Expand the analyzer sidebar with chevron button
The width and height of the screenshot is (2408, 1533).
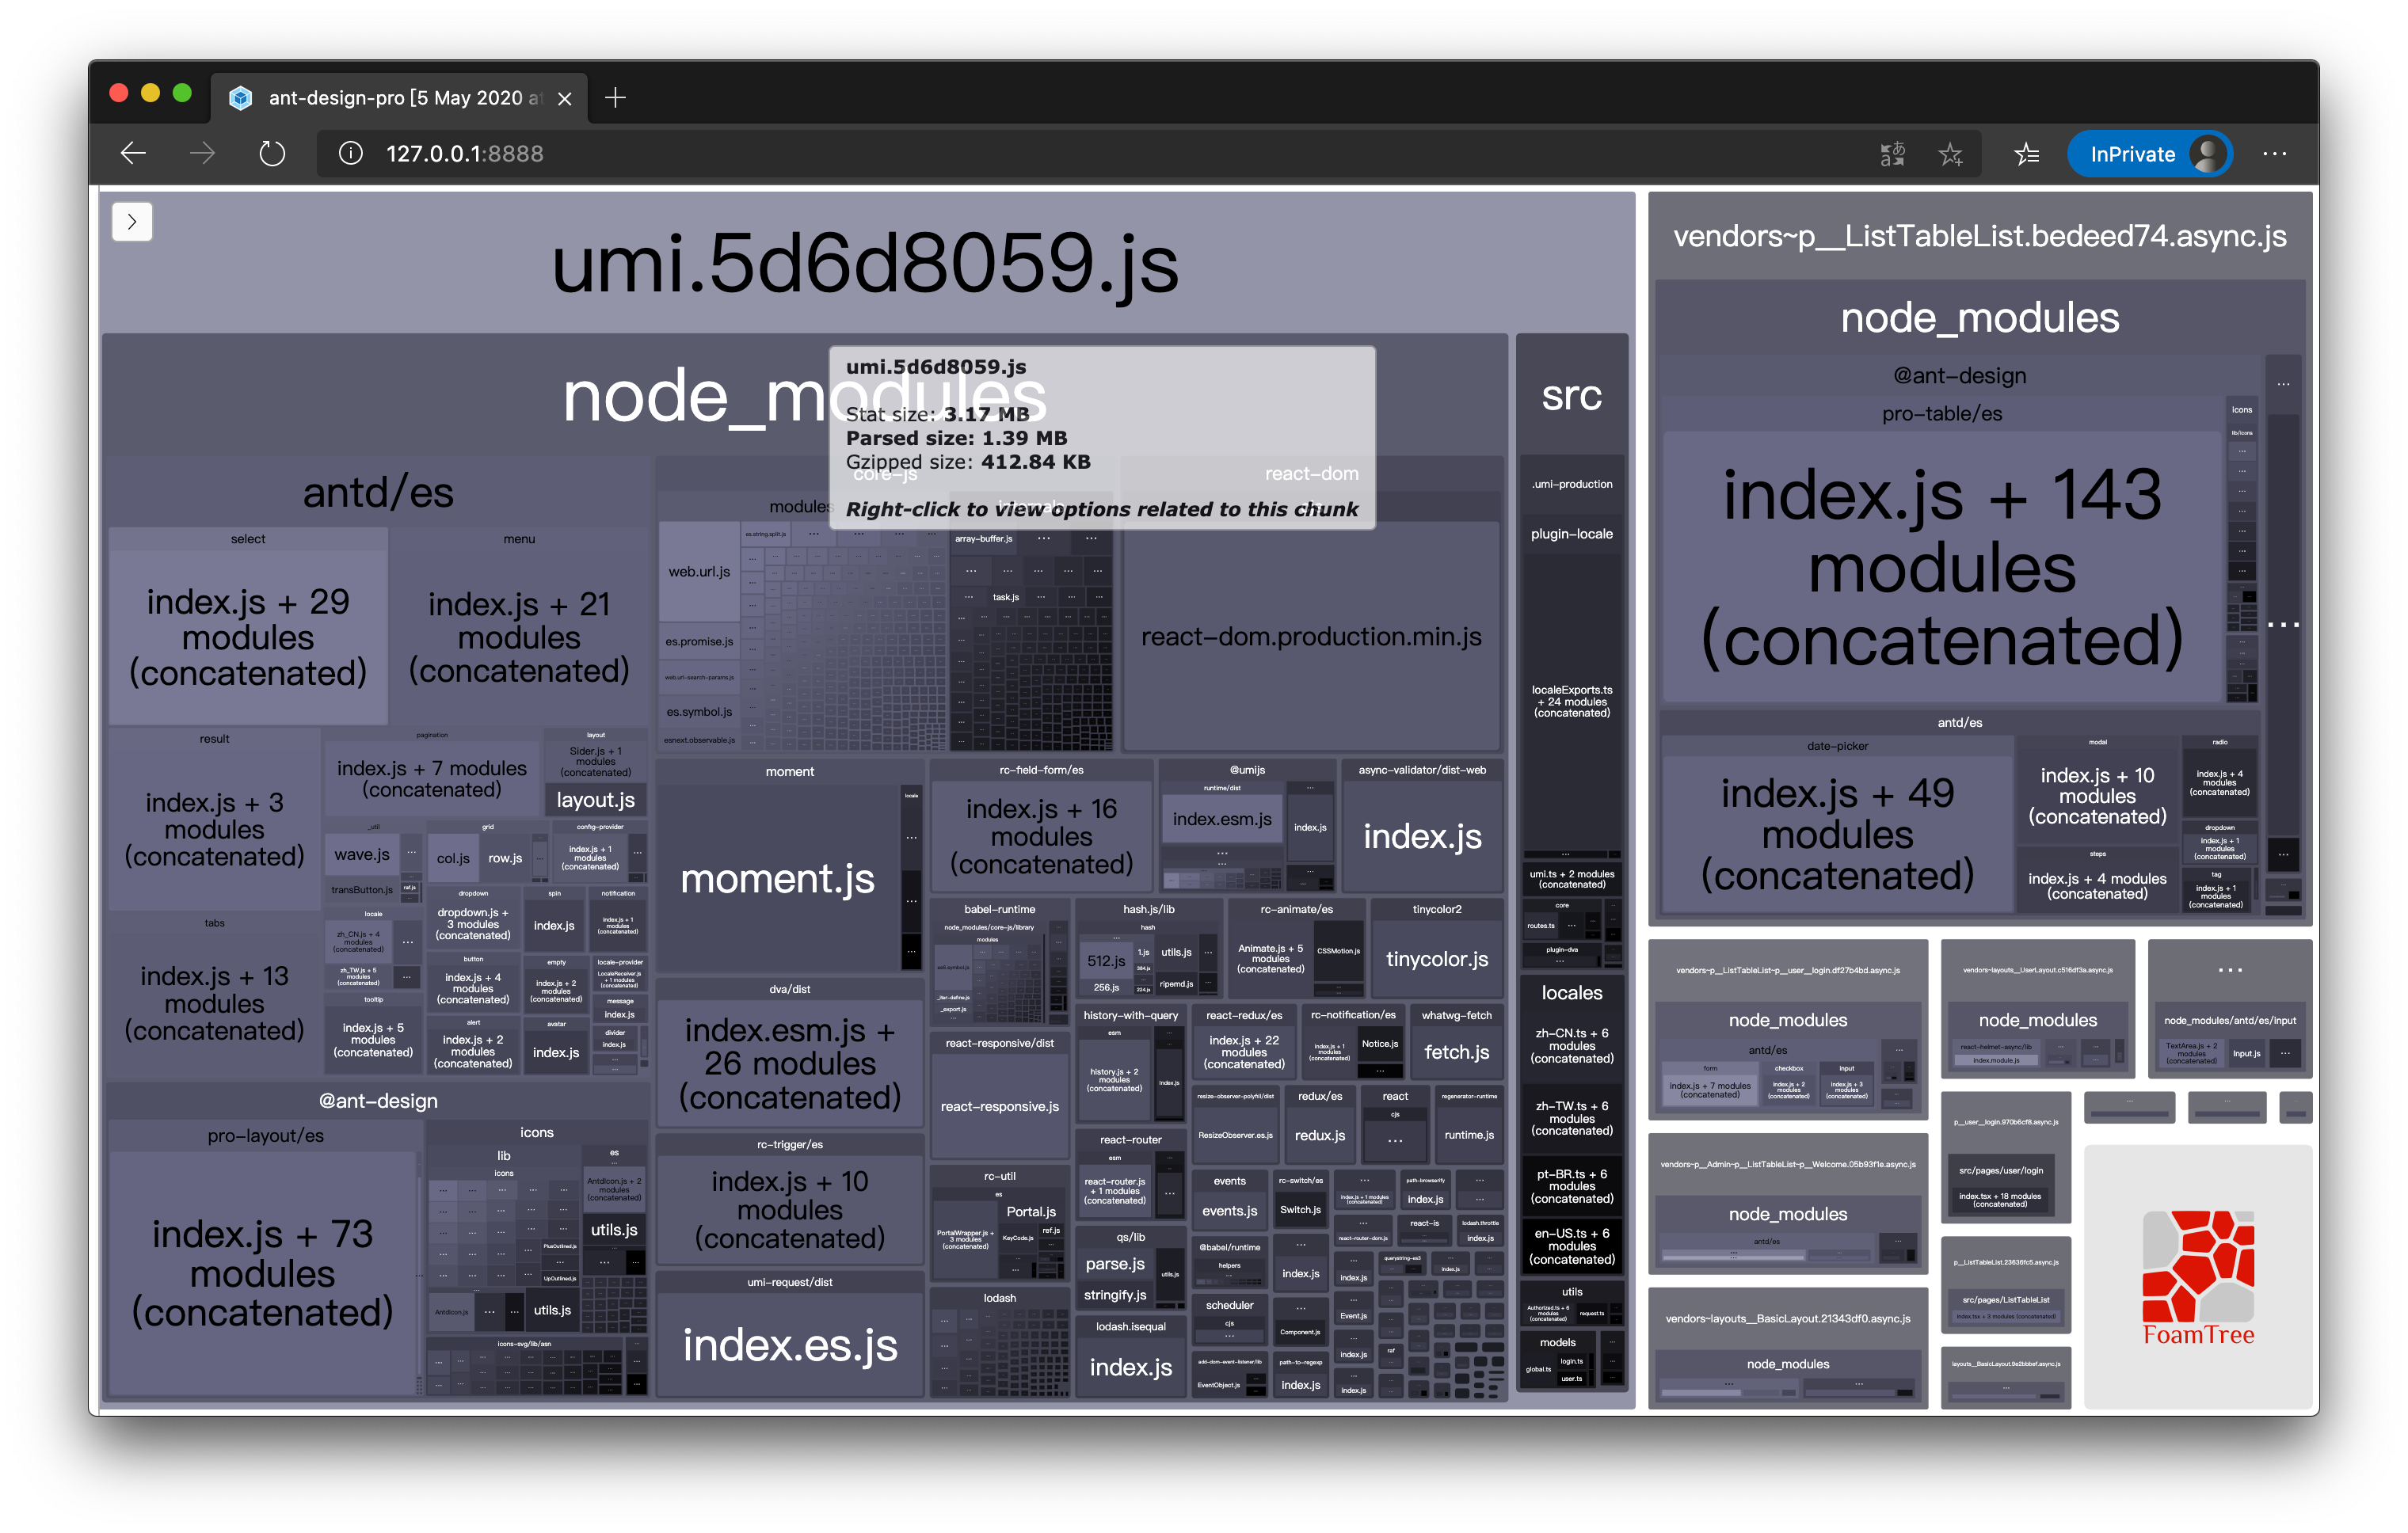tap(132, 222)
